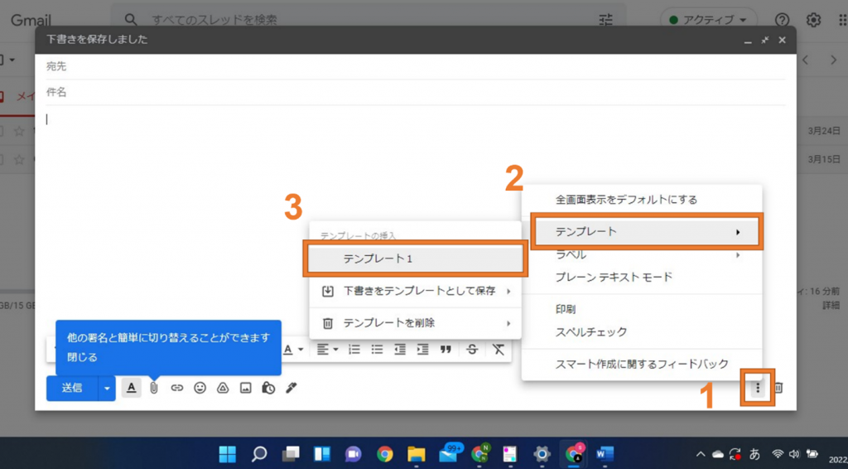This screenshot has width=848, height=469.
Task: Apply numbered list formatting
Action: pos(354,350)
